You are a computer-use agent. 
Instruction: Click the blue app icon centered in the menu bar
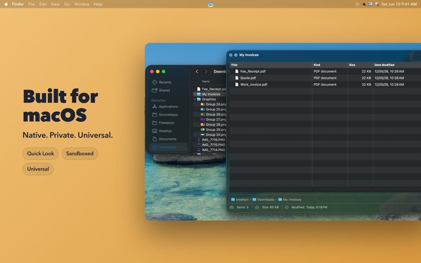pos(210,4)
